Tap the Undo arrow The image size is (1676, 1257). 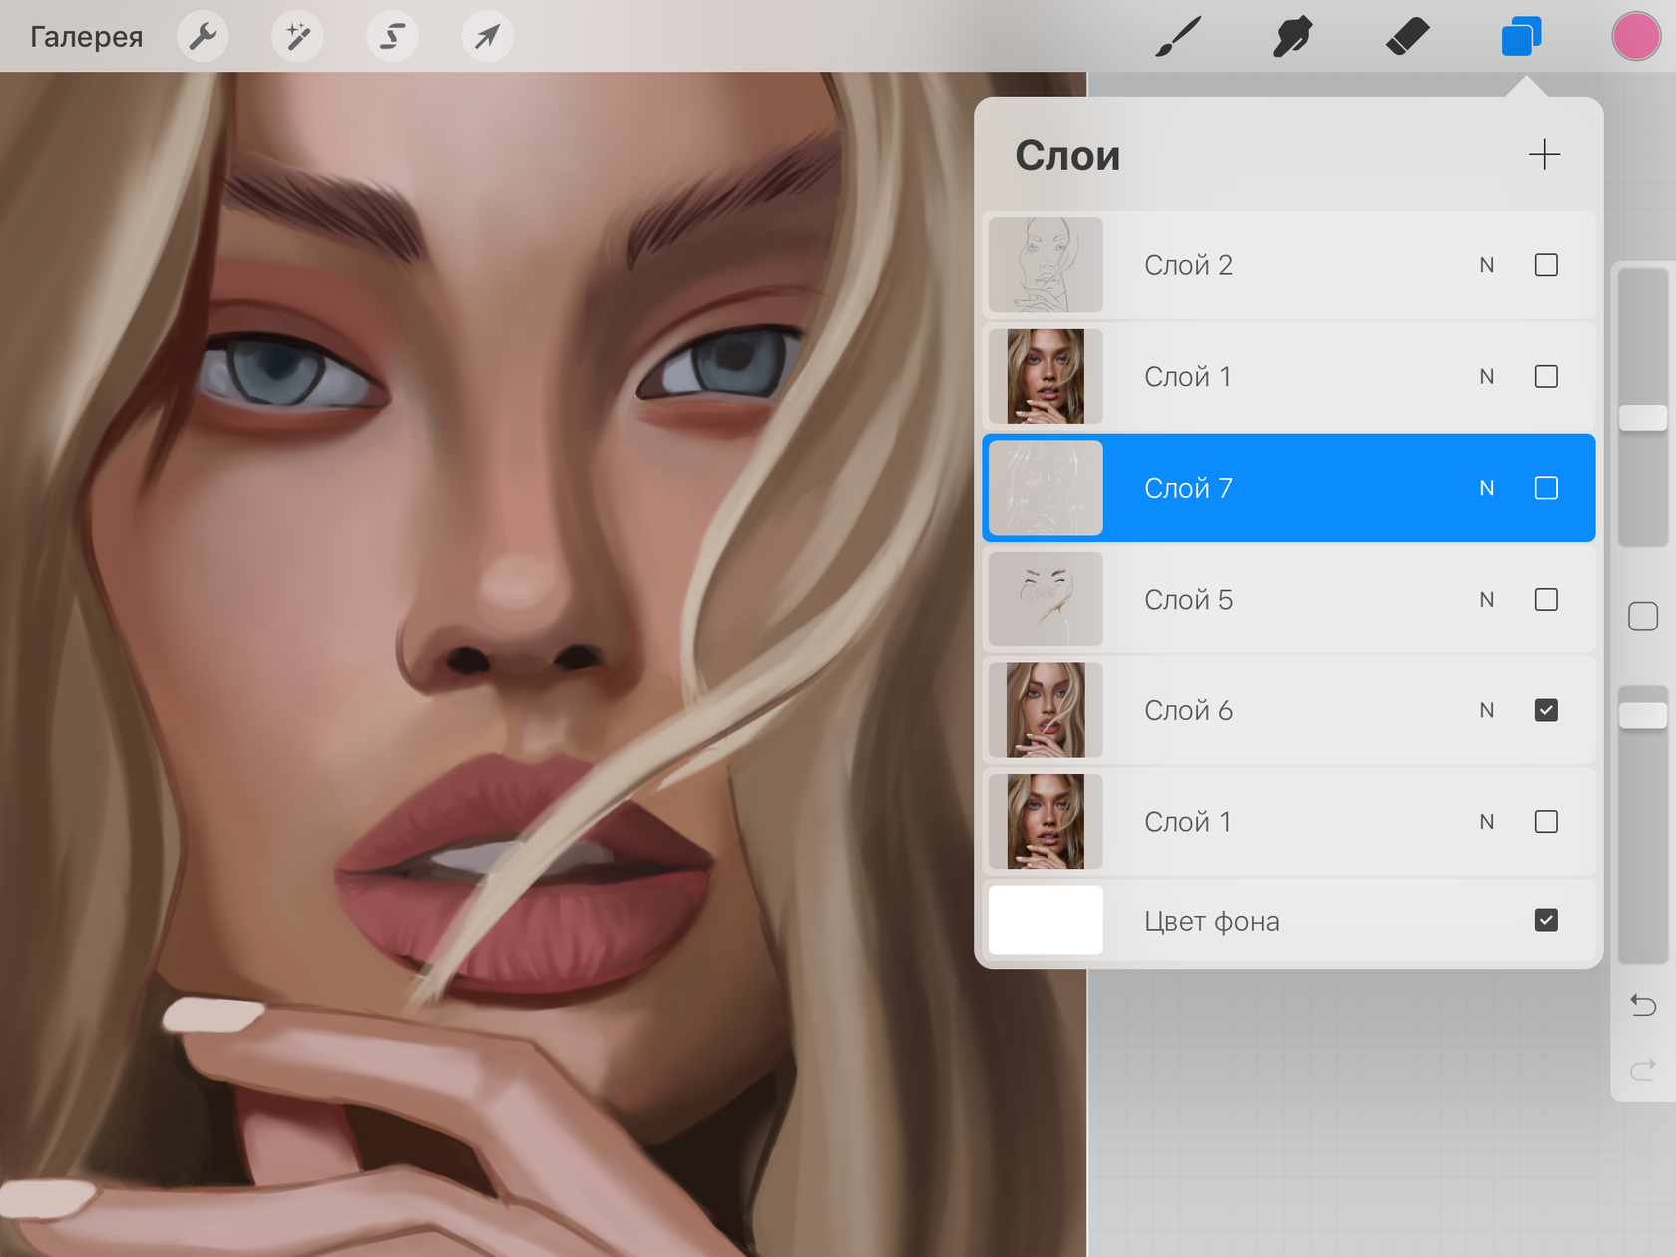pyautogui.click(x=1643, y=1004)
